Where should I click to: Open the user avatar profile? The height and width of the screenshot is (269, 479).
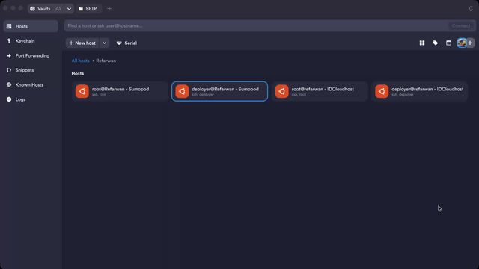[x=462, y=43]
